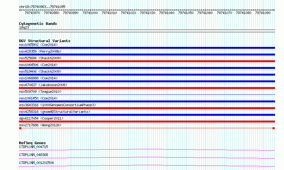Screen dimensions: 284x170
Task: Click the blue bar of nsv4258318
Action: pyautogui.click(x=147, y=115)
